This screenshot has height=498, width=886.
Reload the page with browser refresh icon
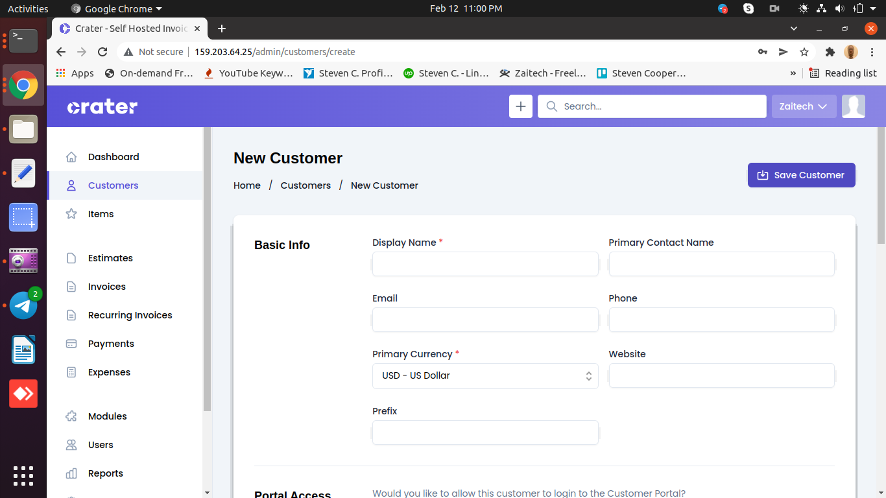click(x=102, y=52)
